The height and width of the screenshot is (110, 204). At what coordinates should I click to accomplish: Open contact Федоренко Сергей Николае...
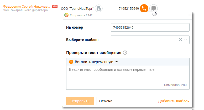(x=27, y=6)
